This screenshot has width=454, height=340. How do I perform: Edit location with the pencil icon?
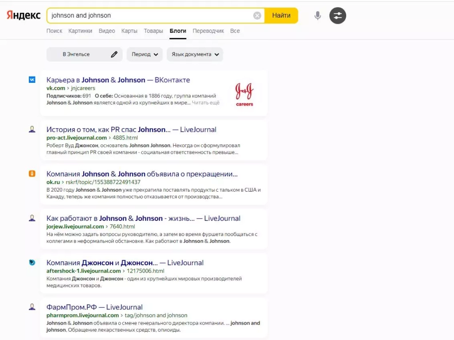point(114,54)
